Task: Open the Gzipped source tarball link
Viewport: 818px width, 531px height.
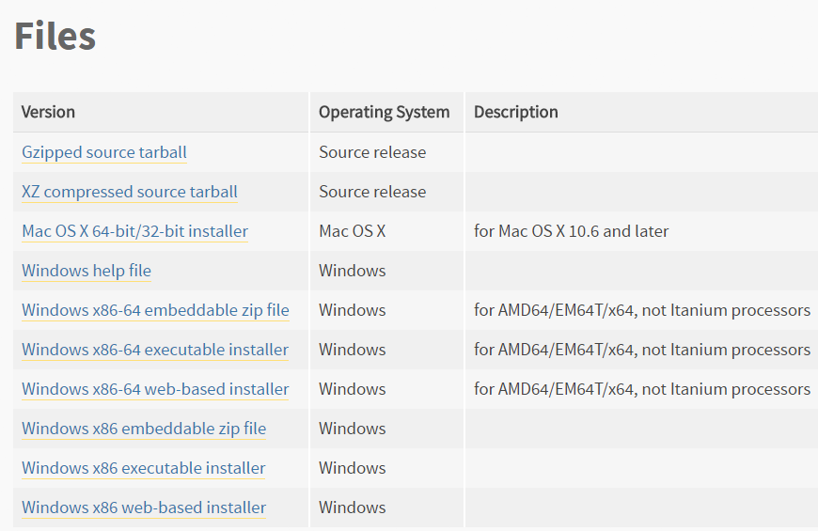Action: click(x=103, y=152)
